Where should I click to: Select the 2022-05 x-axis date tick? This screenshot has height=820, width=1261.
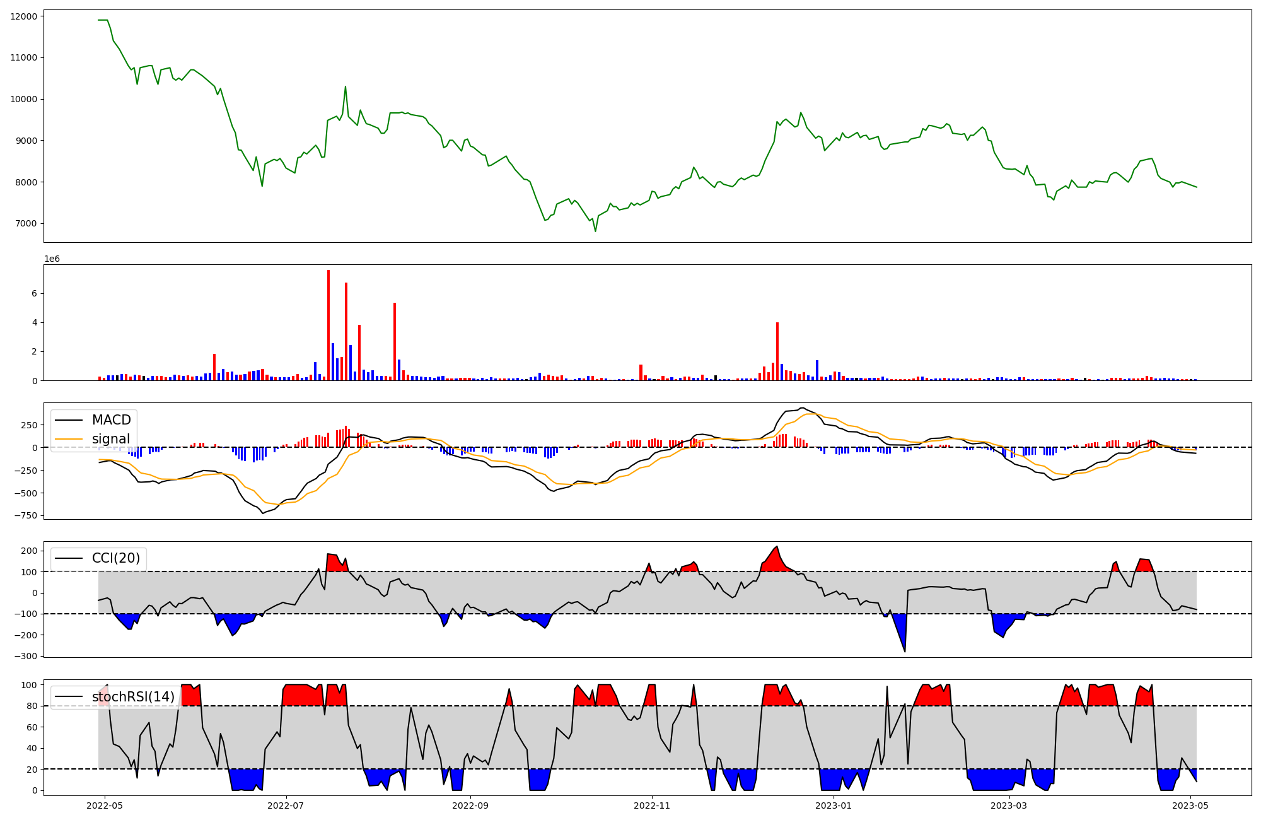click(104, 805)
